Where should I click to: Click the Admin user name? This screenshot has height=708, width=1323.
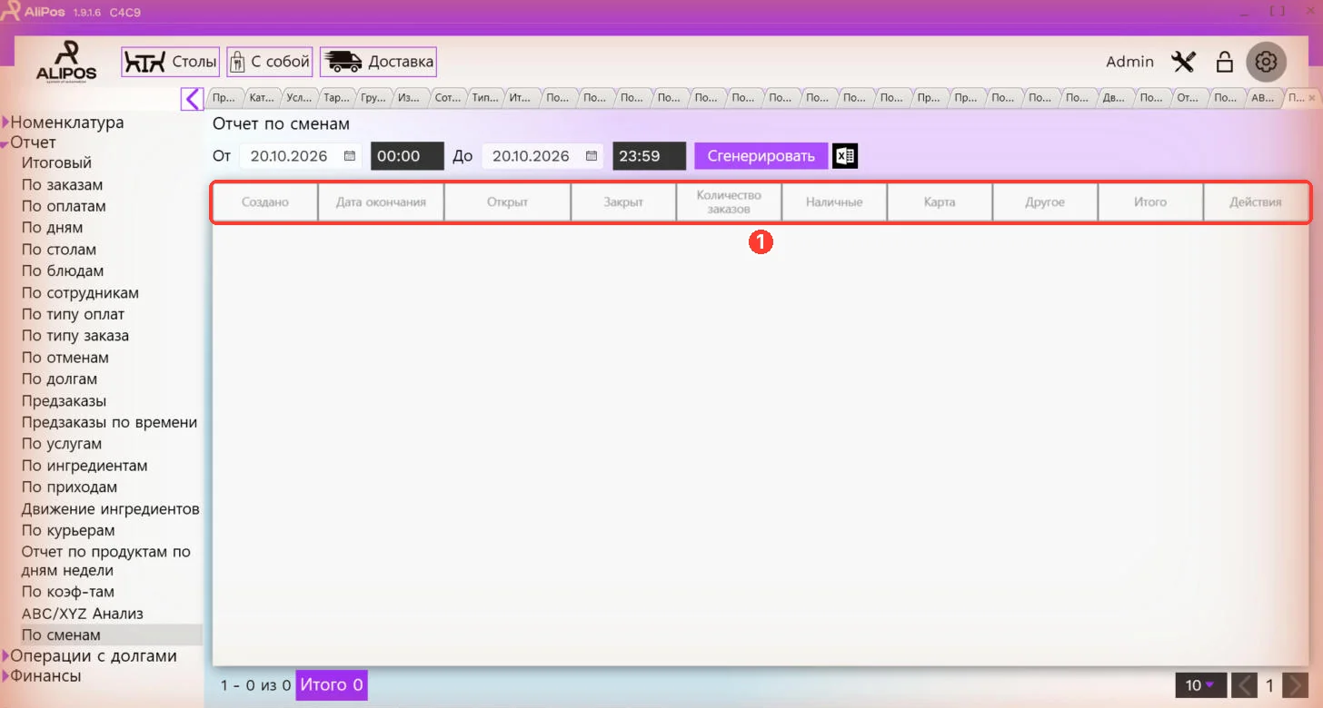click(x=1130, y=62)
